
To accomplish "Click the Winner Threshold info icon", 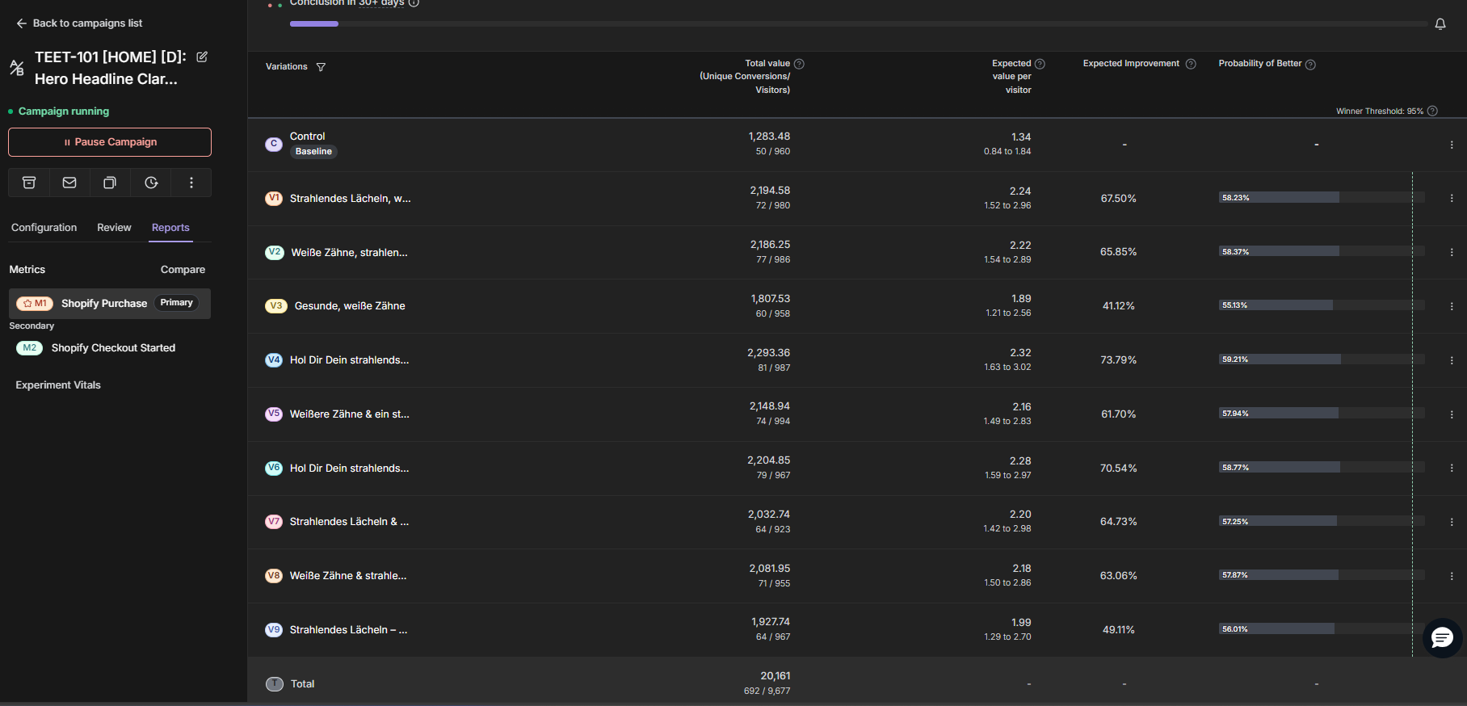I will [1432, 111].
